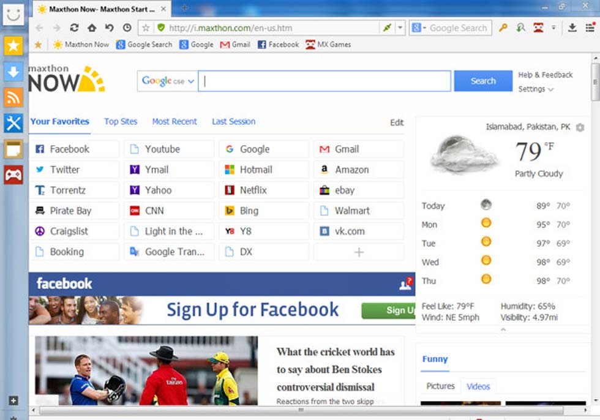
Task: Open the Amazon favorite tile
Action: pyautogui.click(x=359, y=170)
